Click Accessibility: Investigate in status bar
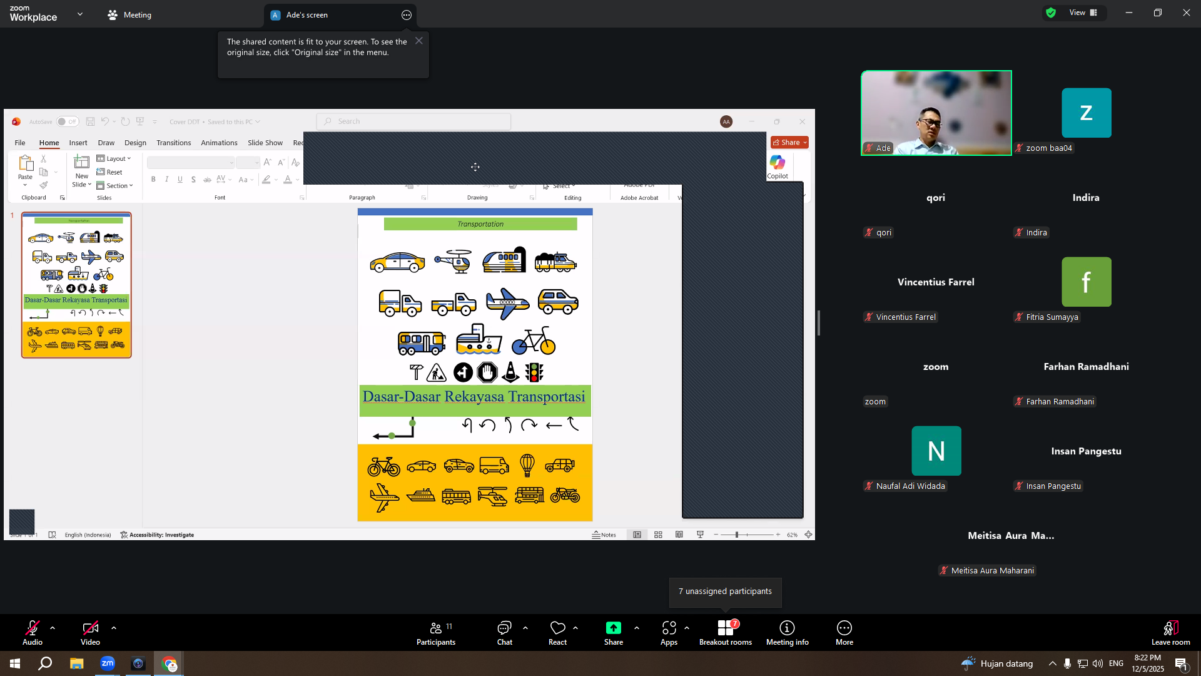The image size is (1201, 676). pyautogui.click(x=157, y=535)
